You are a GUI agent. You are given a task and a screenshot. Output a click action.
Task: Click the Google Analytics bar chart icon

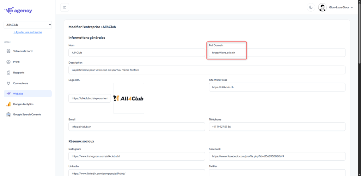8,104
